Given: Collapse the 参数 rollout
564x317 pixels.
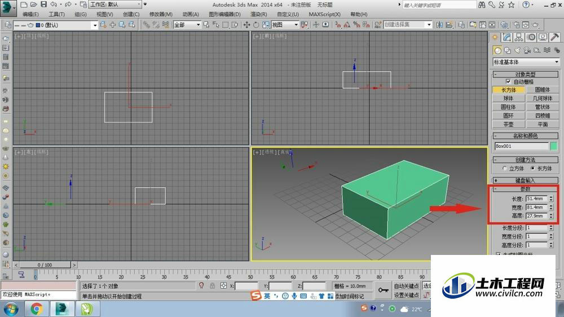Looking at the screenshot, I should point(525,189).
